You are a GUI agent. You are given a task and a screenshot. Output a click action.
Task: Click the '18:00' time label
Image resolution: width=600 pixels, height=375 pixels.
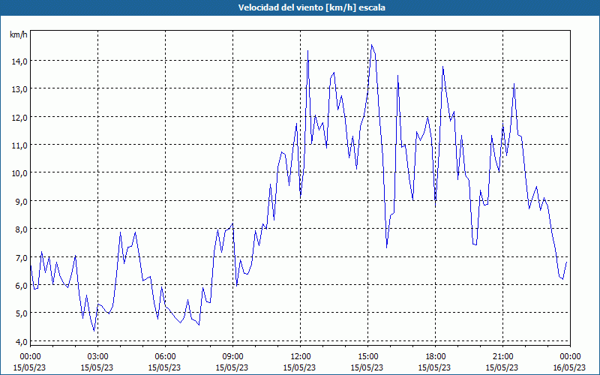tap(435, 357)
